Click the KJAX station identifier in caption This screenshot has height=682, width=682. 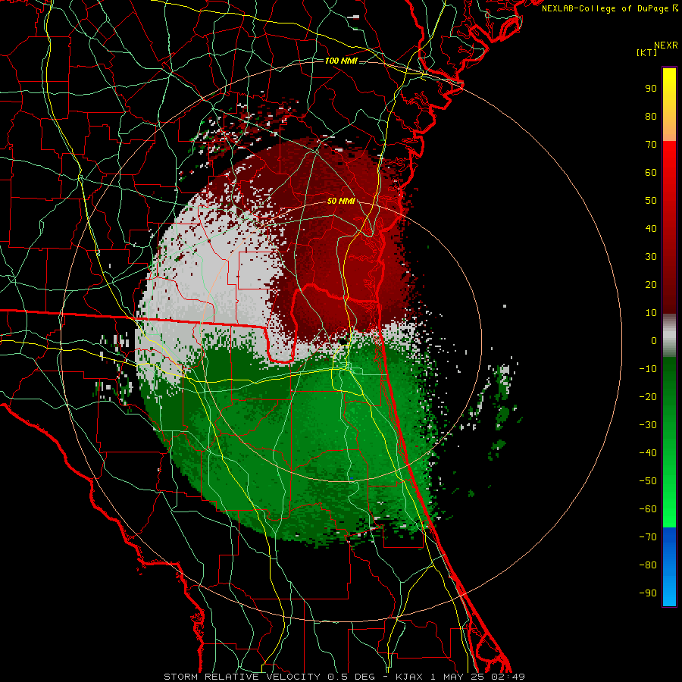(411, 677)
